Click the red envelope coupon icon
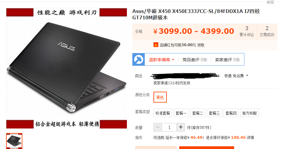281x149 pixels. [x=156, y=45]
